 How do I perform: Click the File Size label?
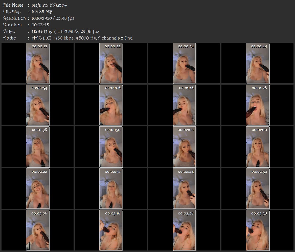coord(12,12)
